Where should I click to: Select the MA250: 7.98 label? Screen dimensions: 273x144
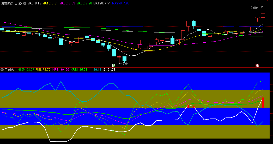pos(121,3)
